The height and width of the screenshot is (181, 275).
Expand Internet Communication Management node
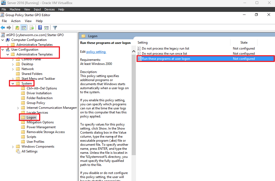pos(18,108)
